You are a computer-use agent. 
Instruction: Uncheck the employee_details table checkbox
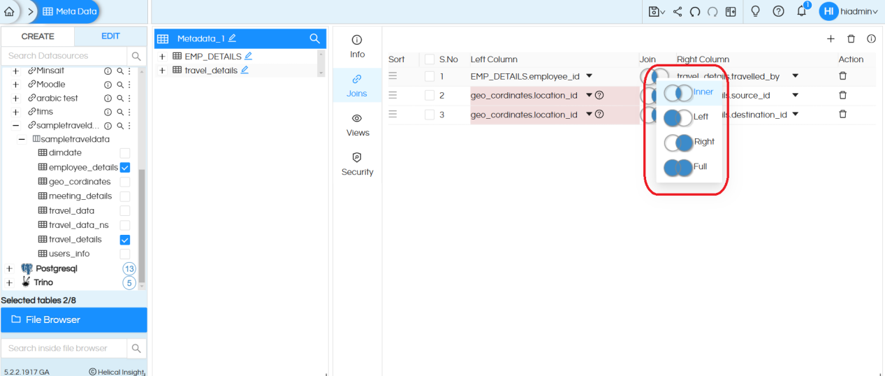125,168
